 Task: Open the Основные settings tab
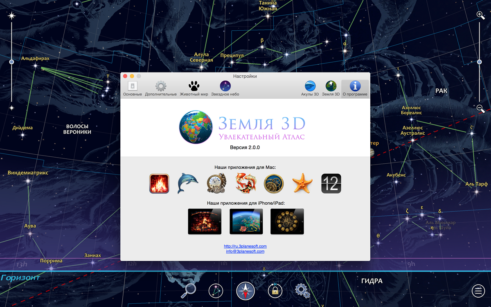click(132, 88)
